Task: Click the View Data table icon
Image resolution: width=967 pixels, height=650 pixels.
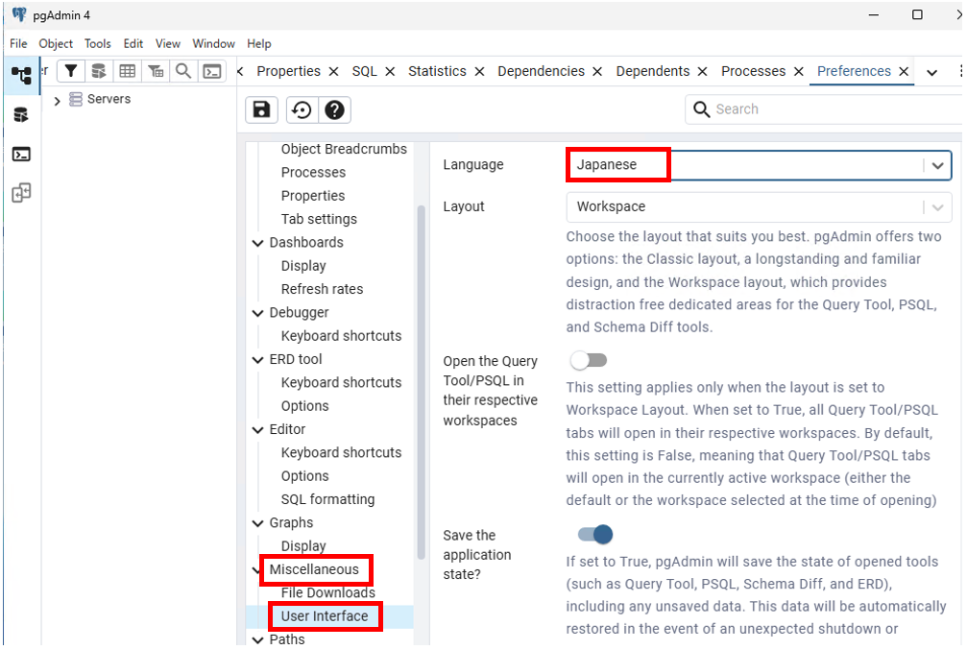Action: coord(127,72)
